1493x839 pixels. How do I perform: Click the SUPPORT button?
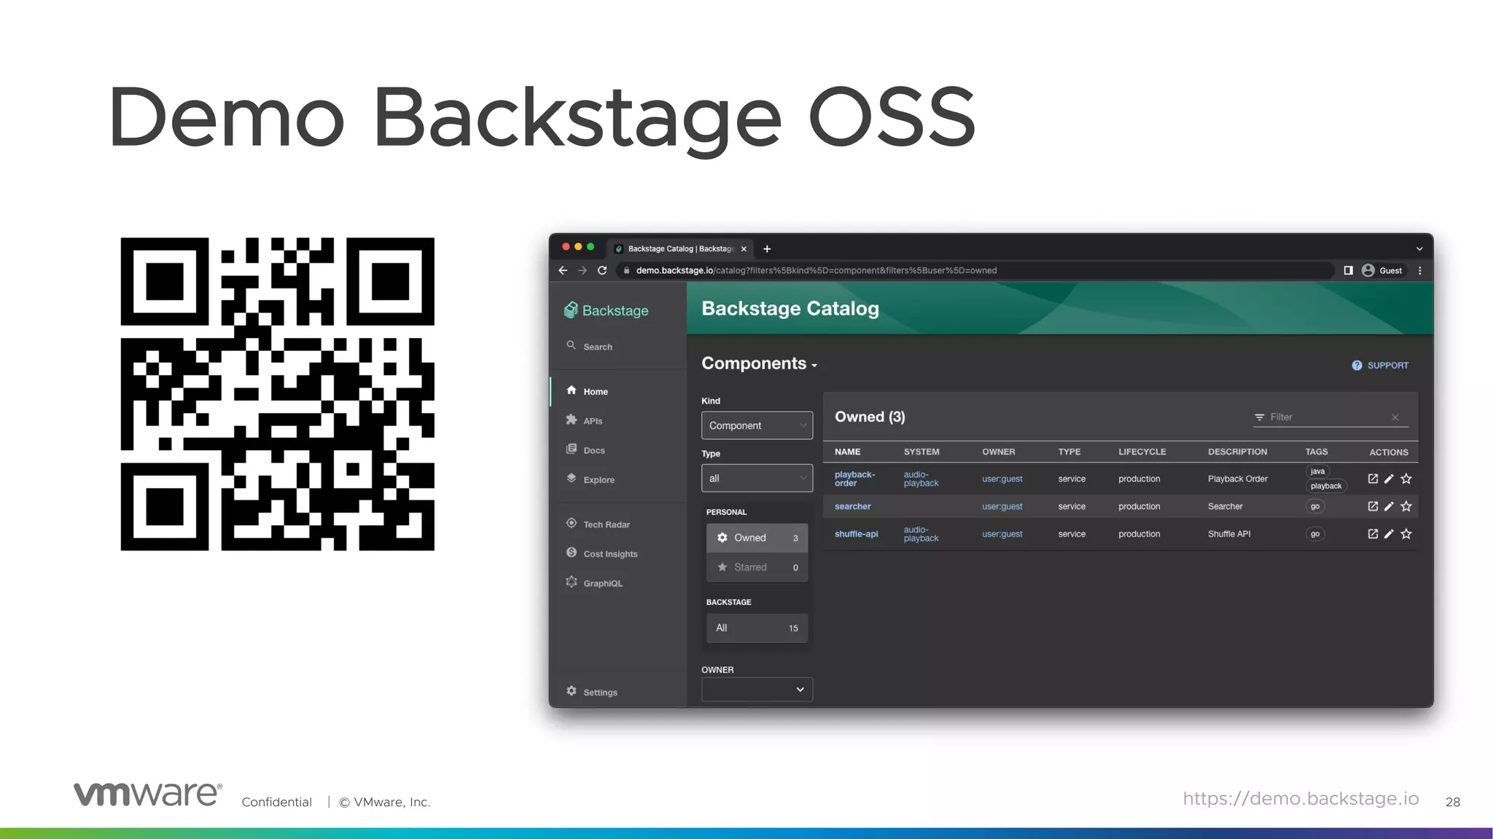1380,366
